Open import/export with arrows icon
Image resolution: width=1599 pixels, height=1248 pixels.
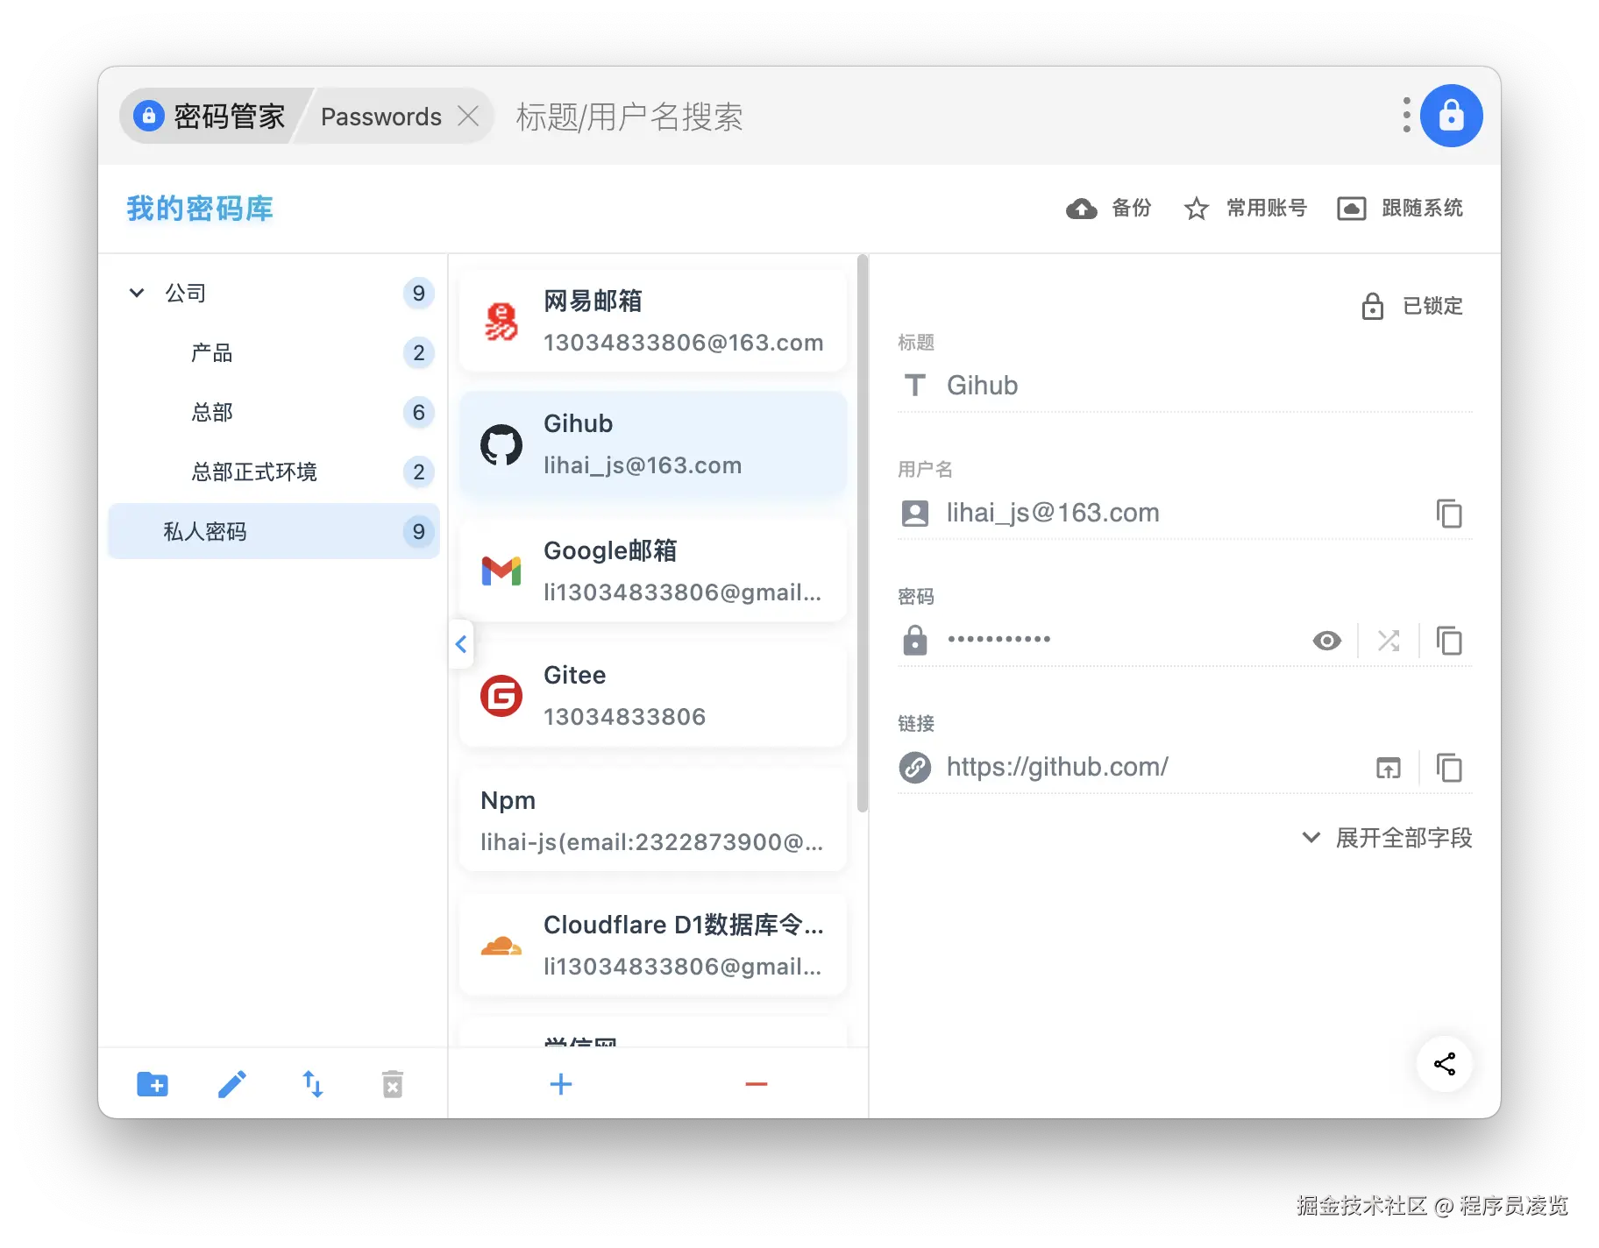point(312,1084)
